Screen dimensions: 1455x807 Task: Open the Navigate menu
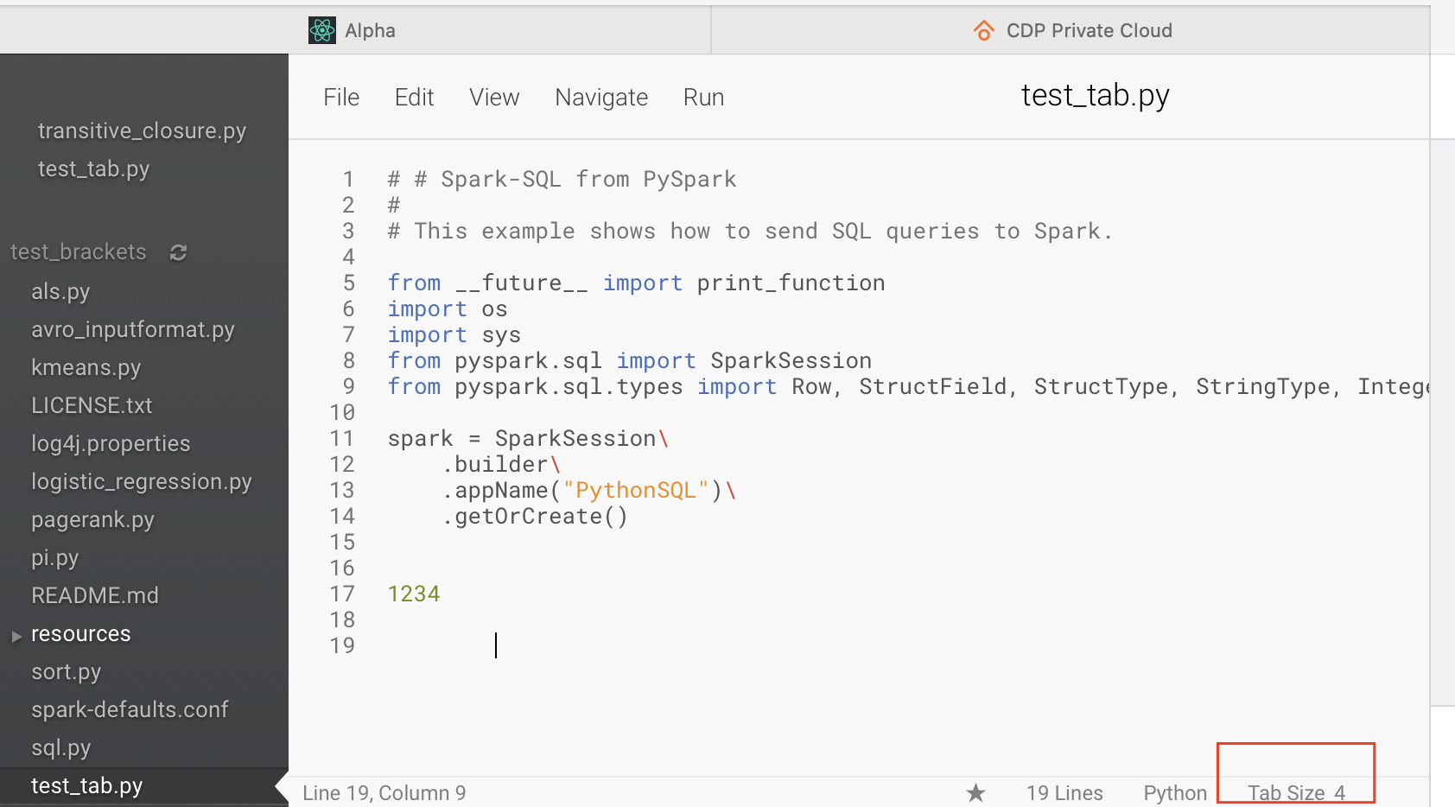[x=601, y=97]
